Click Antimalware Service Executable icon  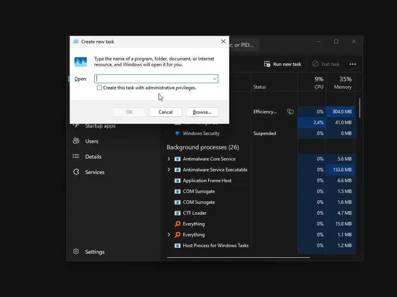pos(178,170)
